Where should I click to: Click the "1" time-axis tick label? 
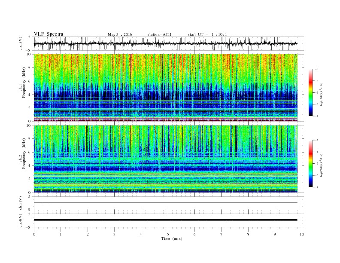[61, 234]
